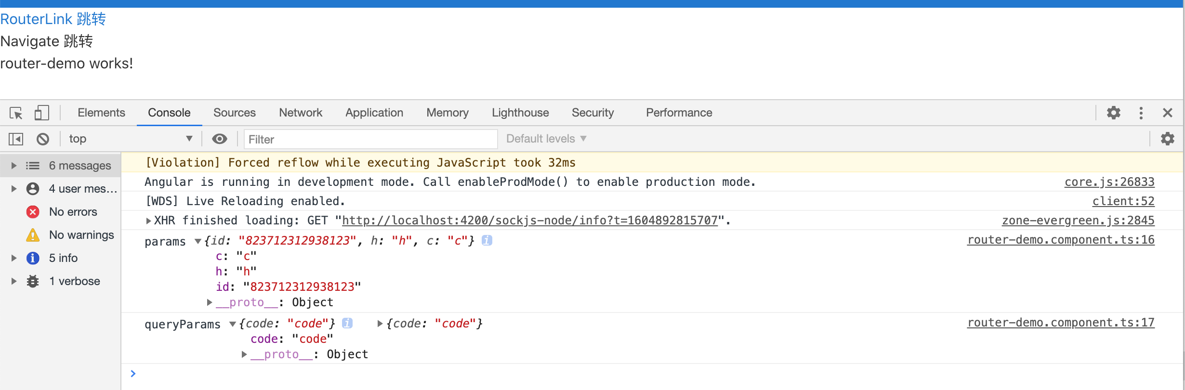Open DevTools settings gear in tab bar
Viewport: 1185px width, 390px height.
pyautogui.click(x=1113, y=113)
